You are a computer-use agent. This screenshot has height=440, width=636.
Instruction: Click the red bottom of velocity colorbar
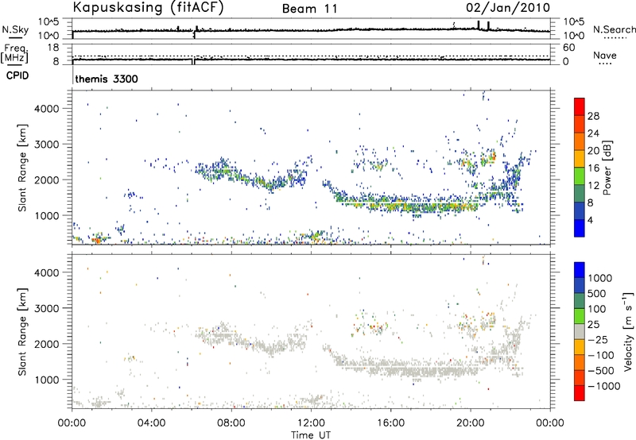coord(580,393)
